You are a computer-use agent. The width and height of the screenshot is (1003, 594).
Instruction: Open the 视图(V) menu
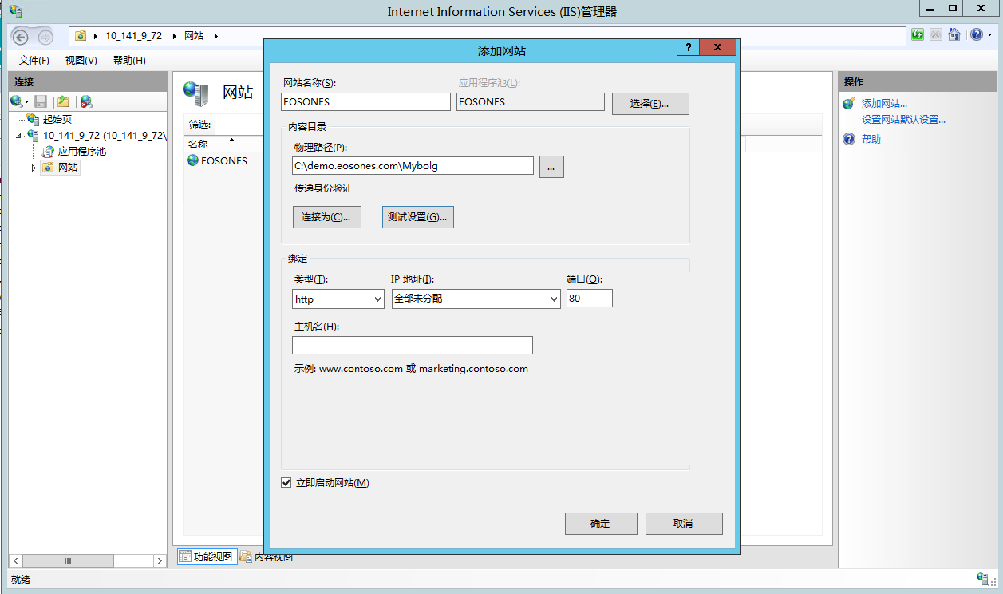tap(82, 60)
